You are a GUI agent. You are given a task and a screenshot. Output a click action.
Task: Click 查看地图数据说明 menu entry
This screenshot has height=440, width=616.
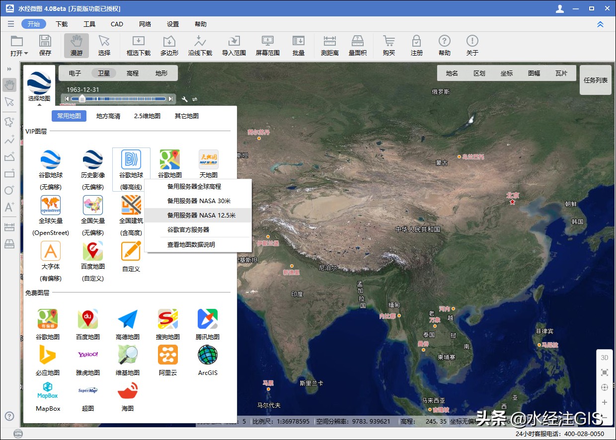point(198,245)
